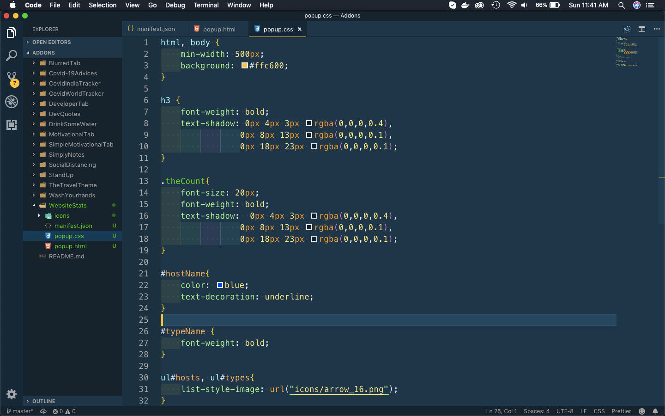Screen dimensions: 665x416
Task: Open the blue color swatch on line 22
Action: (x=220, y=285)
